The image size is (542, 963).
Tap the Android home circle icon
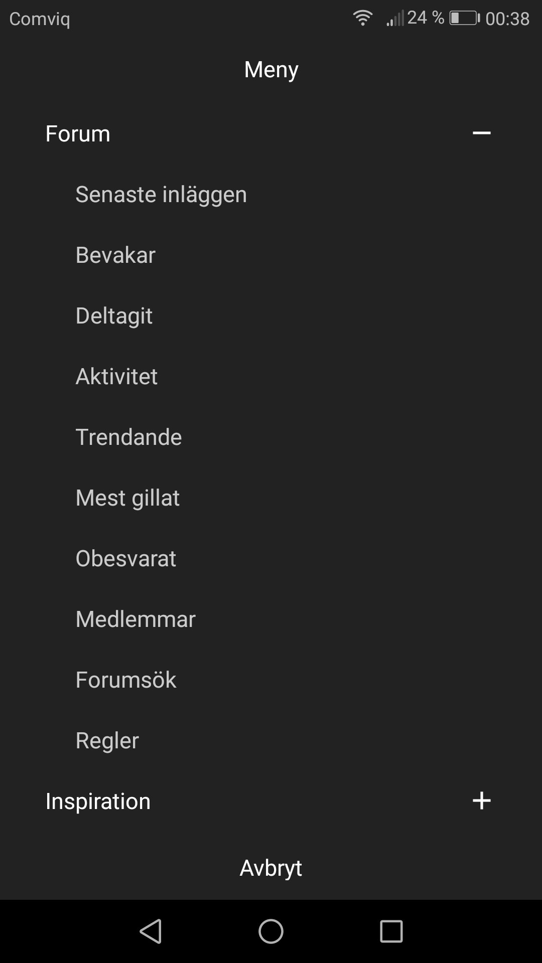(271, 931)
